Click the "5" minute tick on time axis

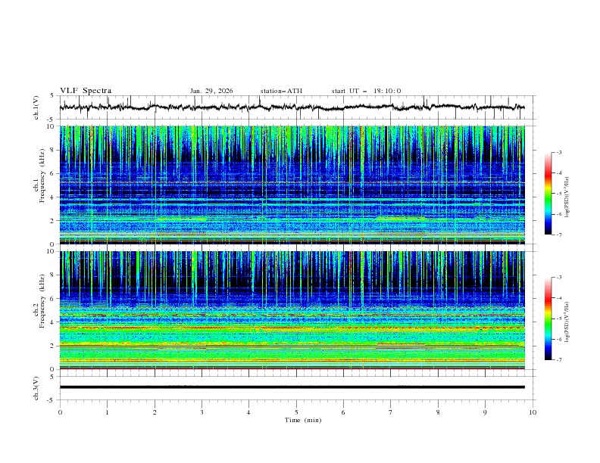(296, 412)
